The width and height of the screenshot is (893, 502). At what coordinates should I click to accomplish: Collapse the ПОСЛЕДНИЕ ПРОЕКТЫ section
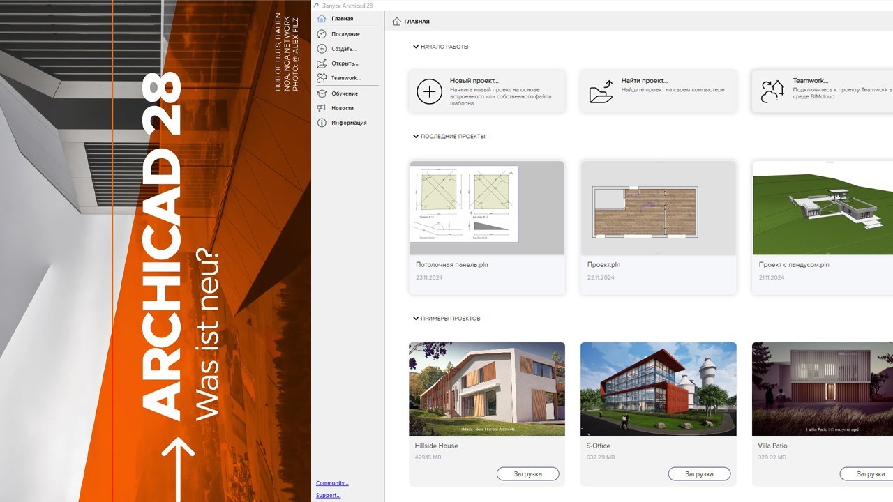pyautogui.click(x=416, y=137)
